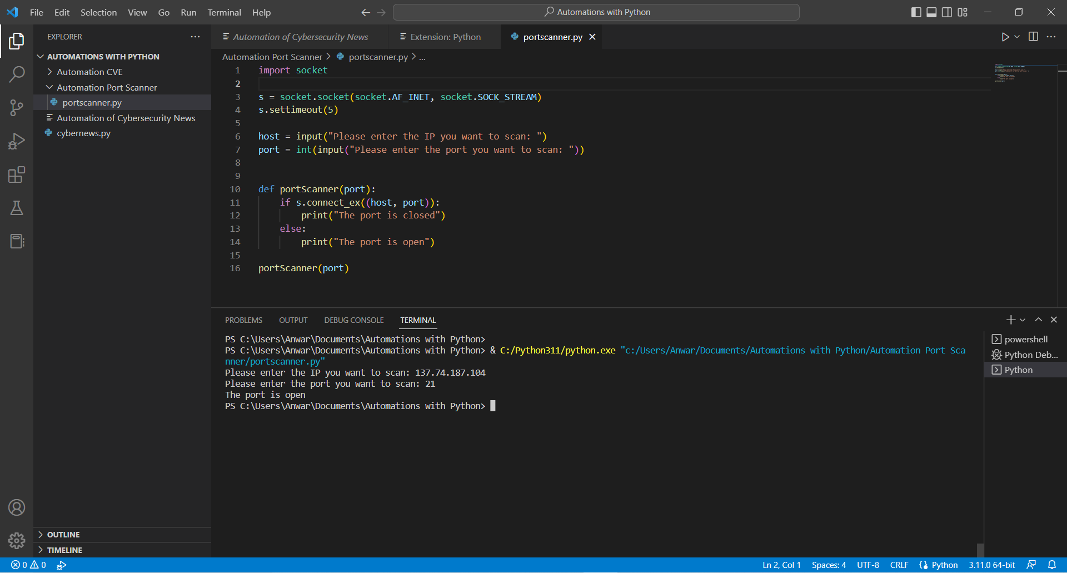
Task: Click Ln 2, Col 1 position
Action: 781,565
